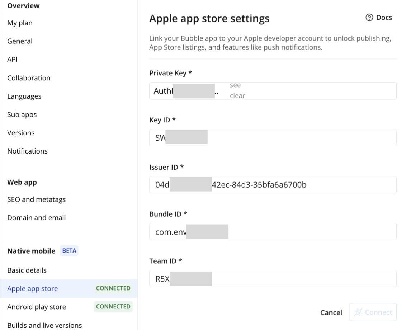Click CONNECTED badge for Apple app store

[113, 288]
